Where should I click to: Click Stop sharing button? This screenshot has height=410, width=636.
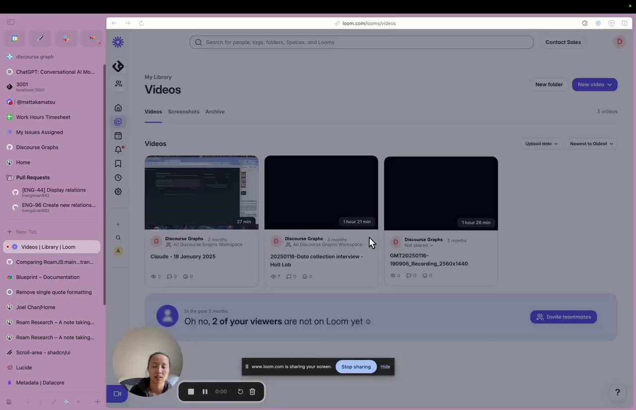356,367
